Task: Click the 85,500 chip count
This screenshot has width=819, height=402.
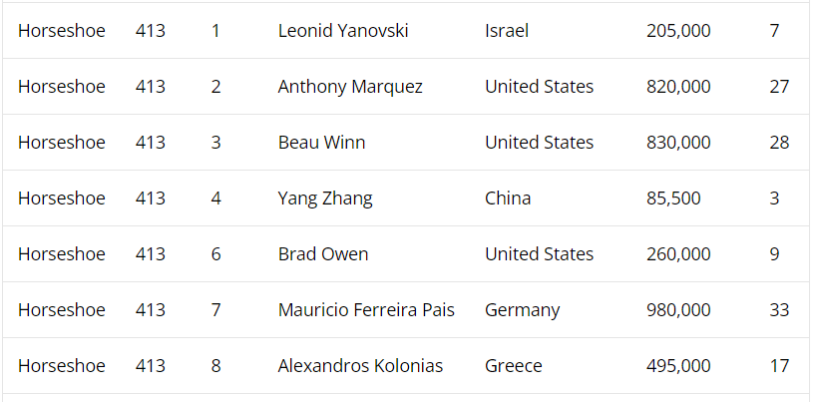Action: [x=673, y=199]
